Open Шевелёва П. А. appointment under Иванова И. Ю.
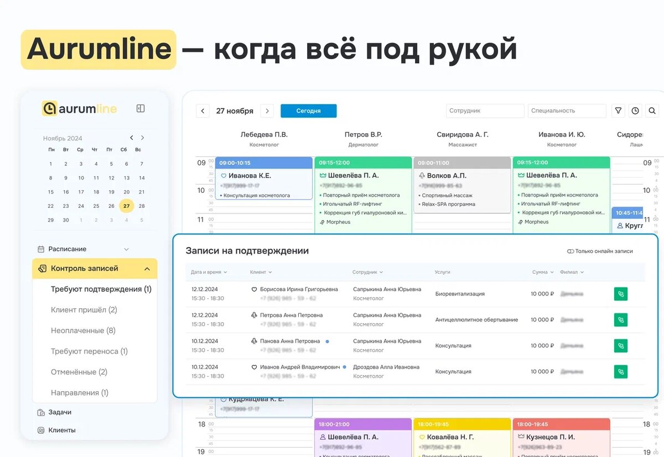The height and width of the screenshot is (457, 664). click(x=561, y=194)
